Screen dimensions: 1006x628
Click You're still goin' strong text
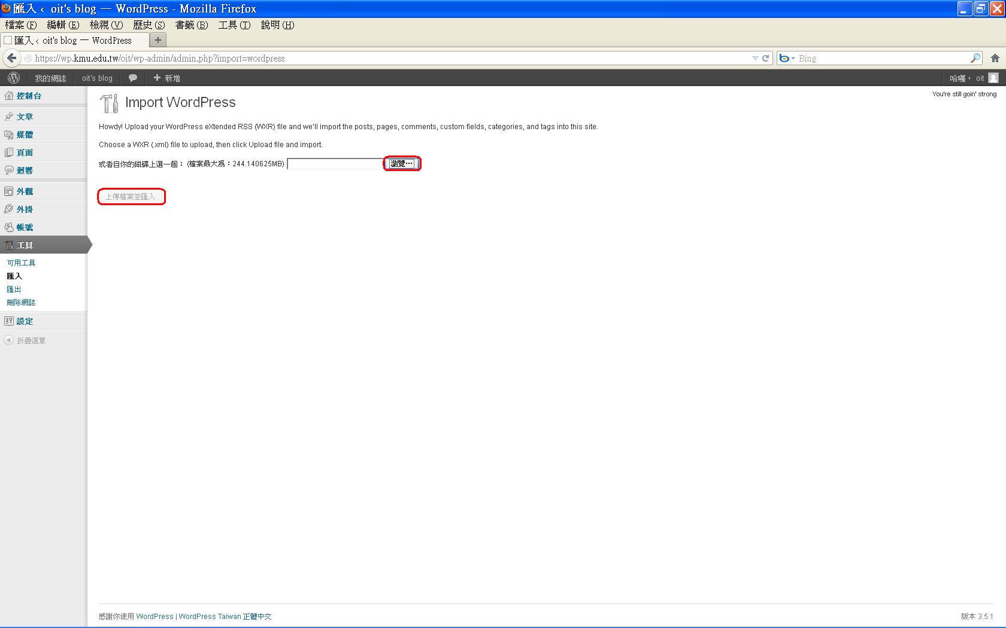[964, 94]
